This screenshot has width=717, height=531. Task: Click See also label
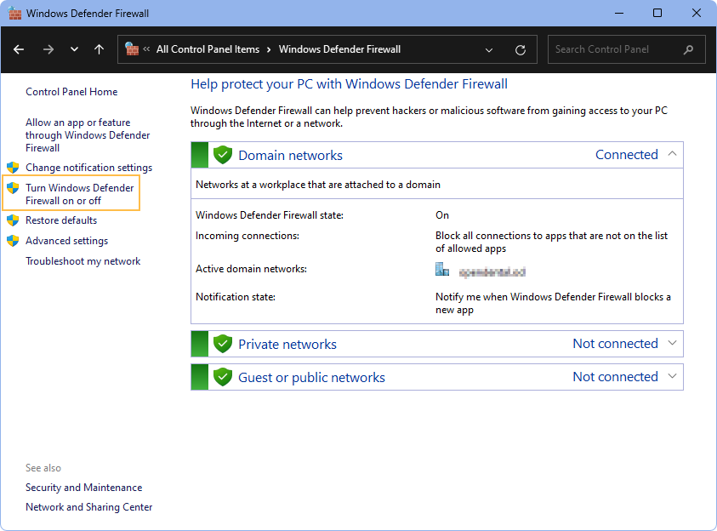coord(43,468)
